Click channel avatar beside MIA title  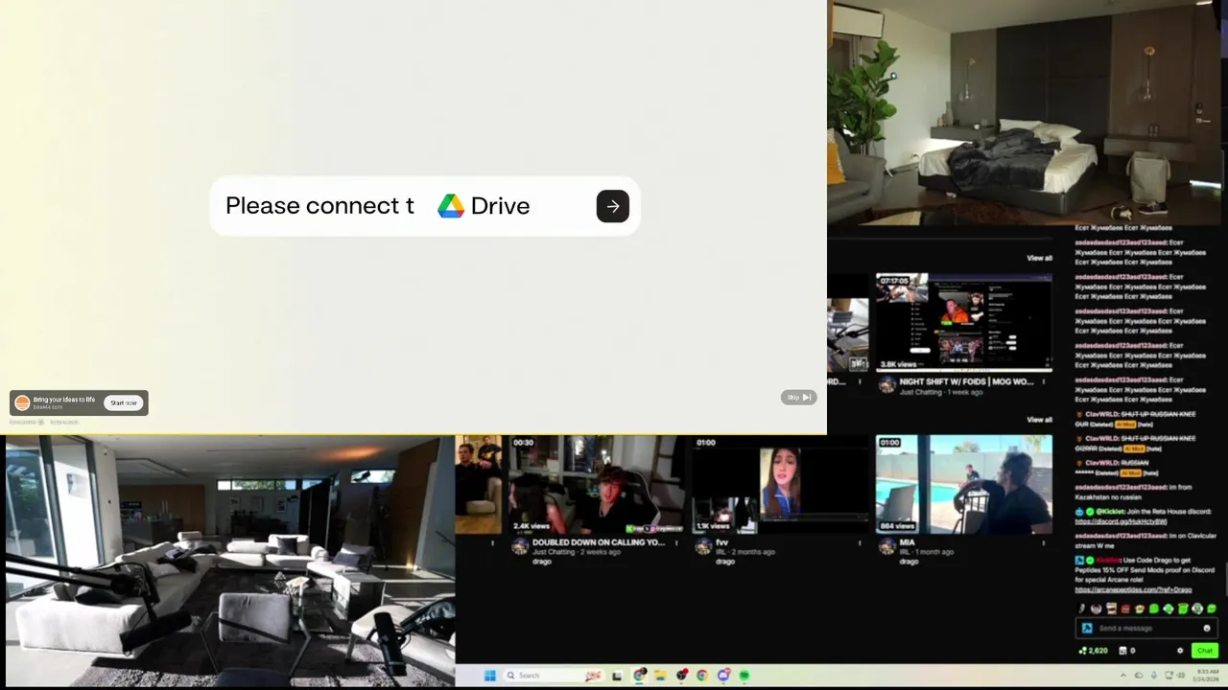(x=887, y=546)
